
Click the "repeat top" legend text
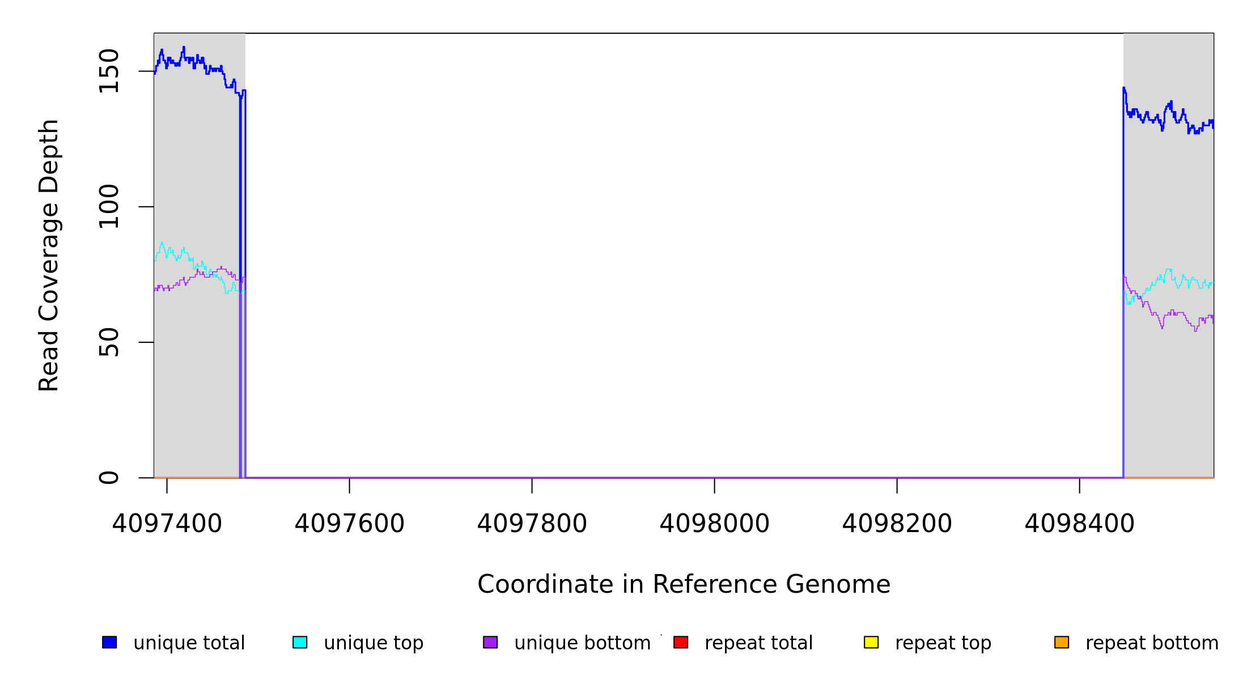(943, 643)
